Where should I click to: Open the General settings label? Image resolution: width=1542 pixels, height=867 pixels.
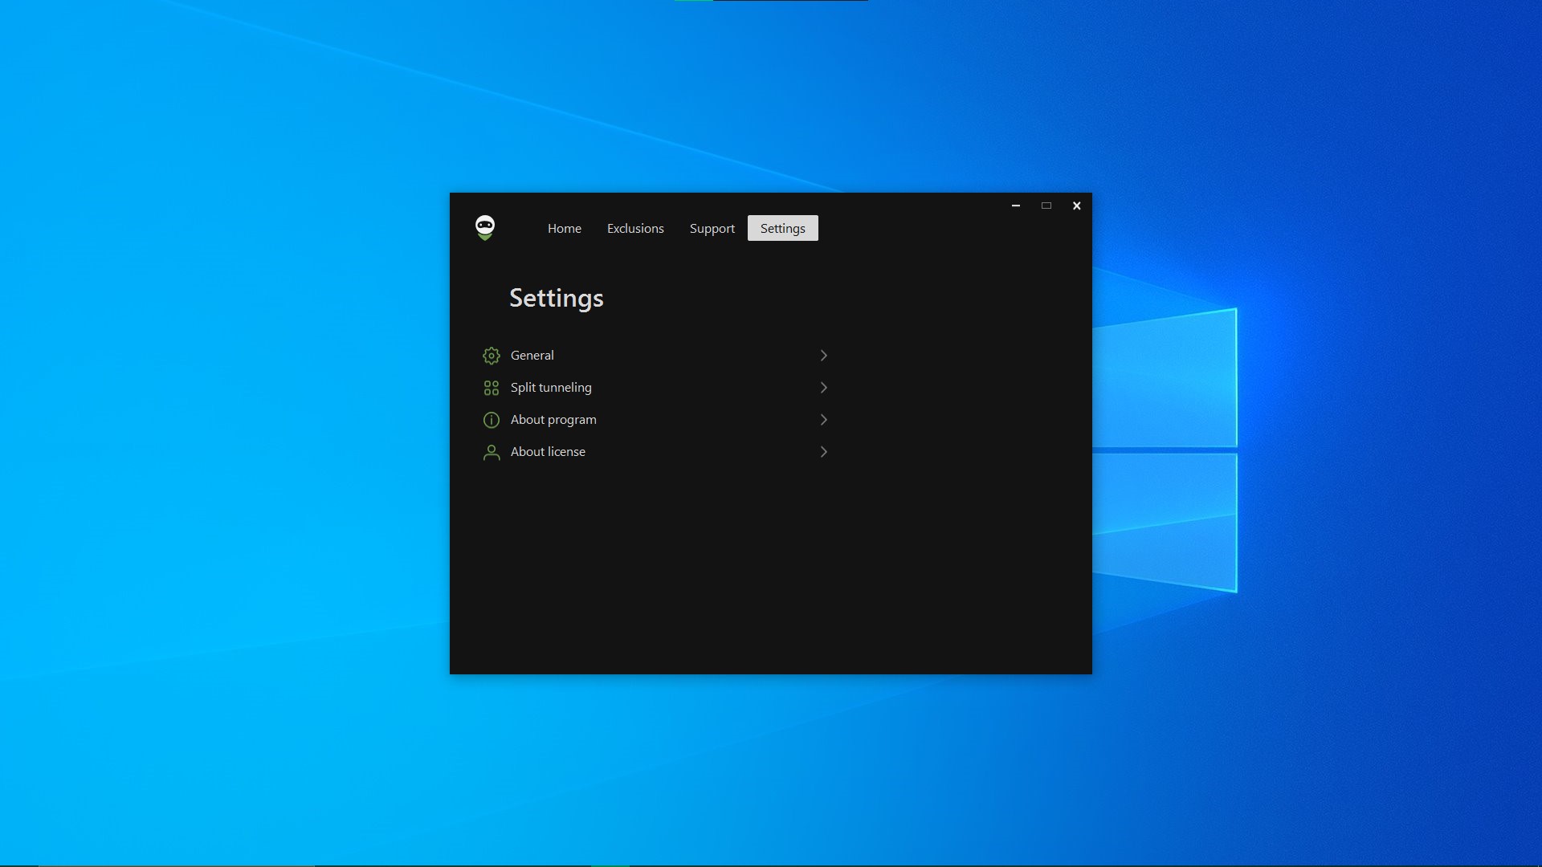pos(532,356)
